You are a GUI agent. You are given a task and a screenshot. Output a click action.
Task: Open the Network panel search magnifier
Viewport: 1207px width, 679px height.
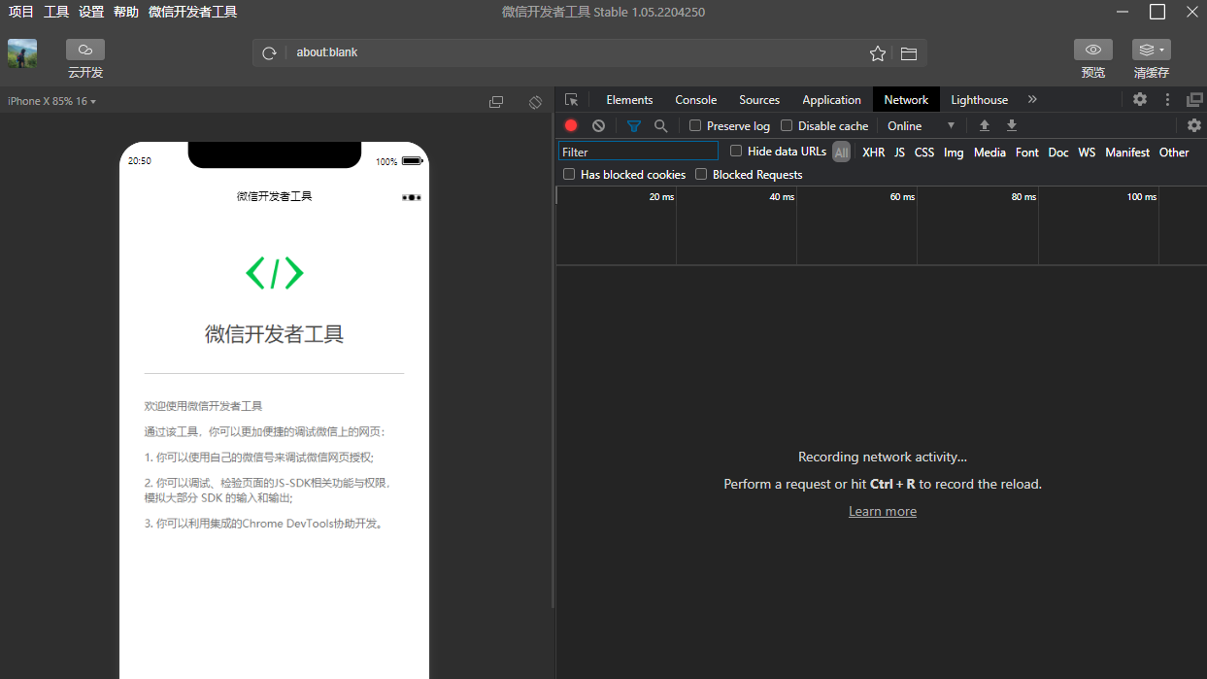tap(661, 125)
